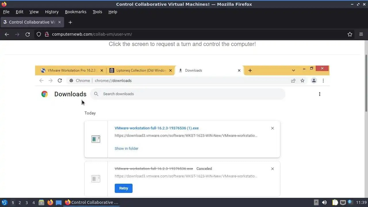Open the update notifier tray icon
This screenshot has width=368, height=207.
pyautogui.click(x=350, y=202)
